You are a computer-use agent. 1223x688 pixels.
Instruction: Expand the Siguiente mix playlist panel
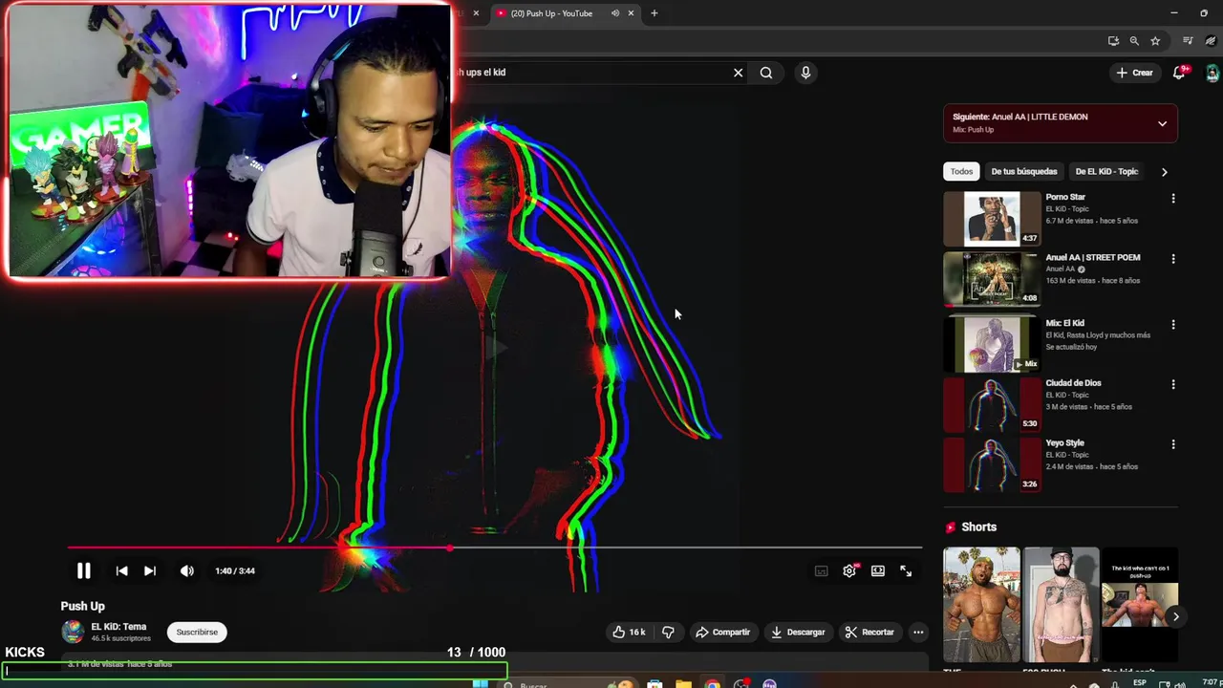point(1162,123)
